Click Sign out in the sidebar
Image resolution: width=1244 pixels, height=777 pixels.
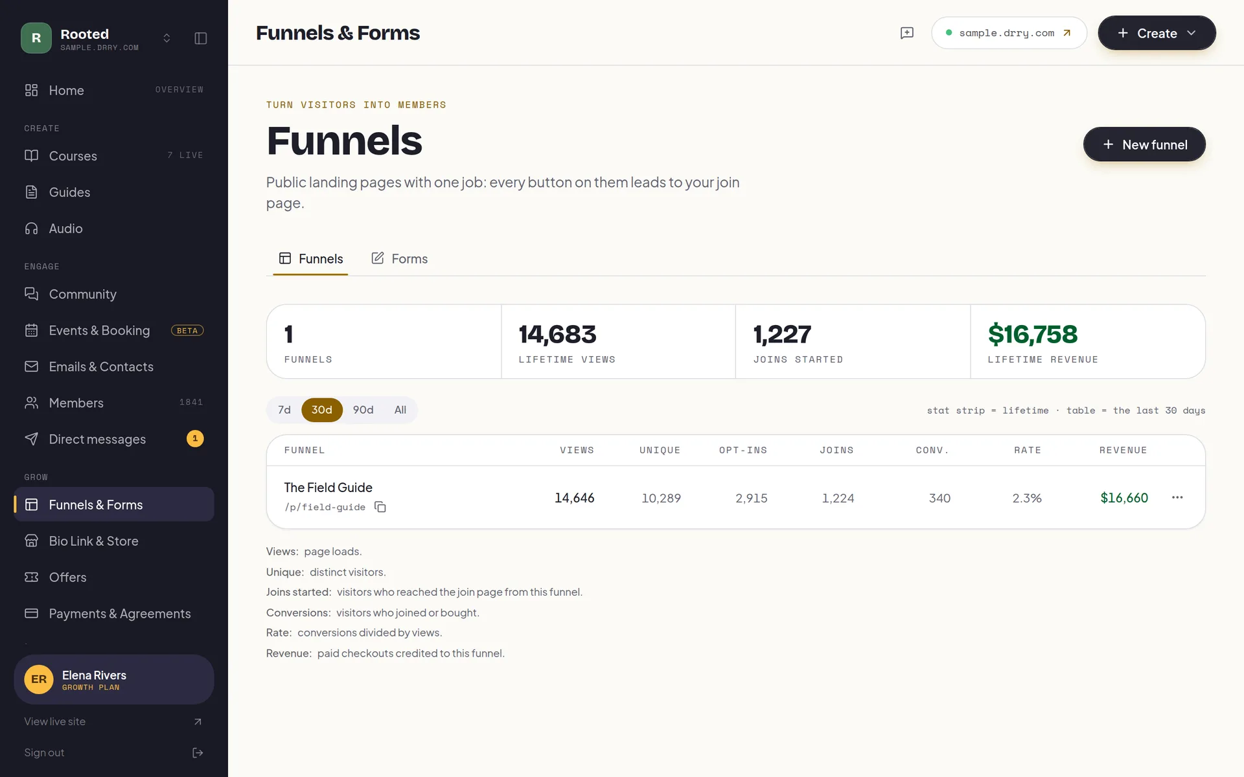click(114, 752)
